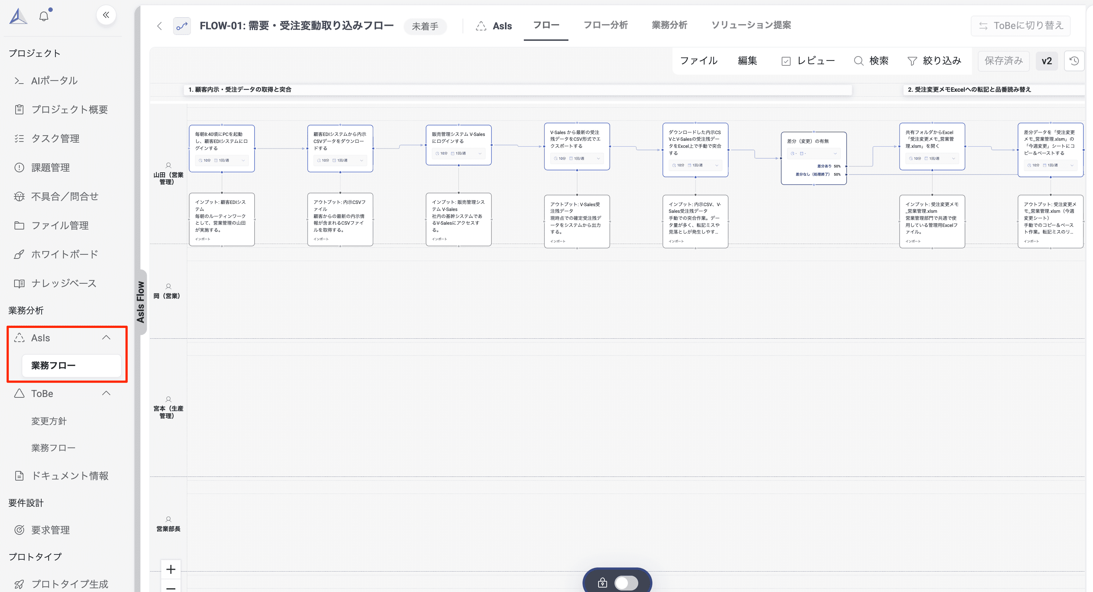The width and height of the screenshot is (1093, 592).
Task: Open the 編集 menu
Action: (747, 61)
